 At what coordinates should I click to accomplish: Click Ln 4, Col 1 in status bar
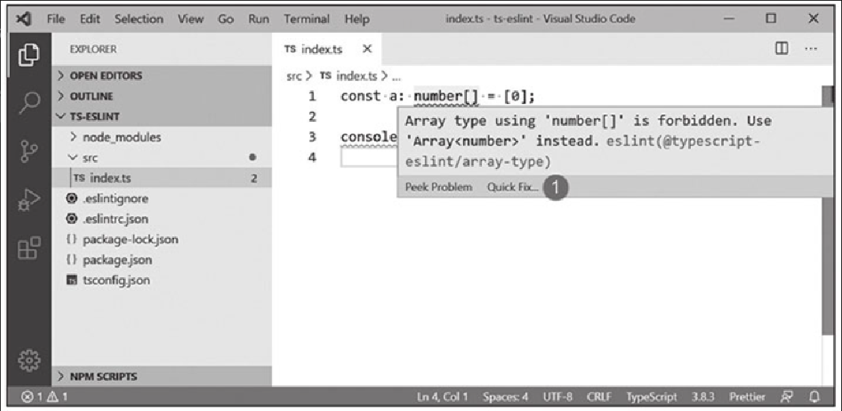click(442, 398)
